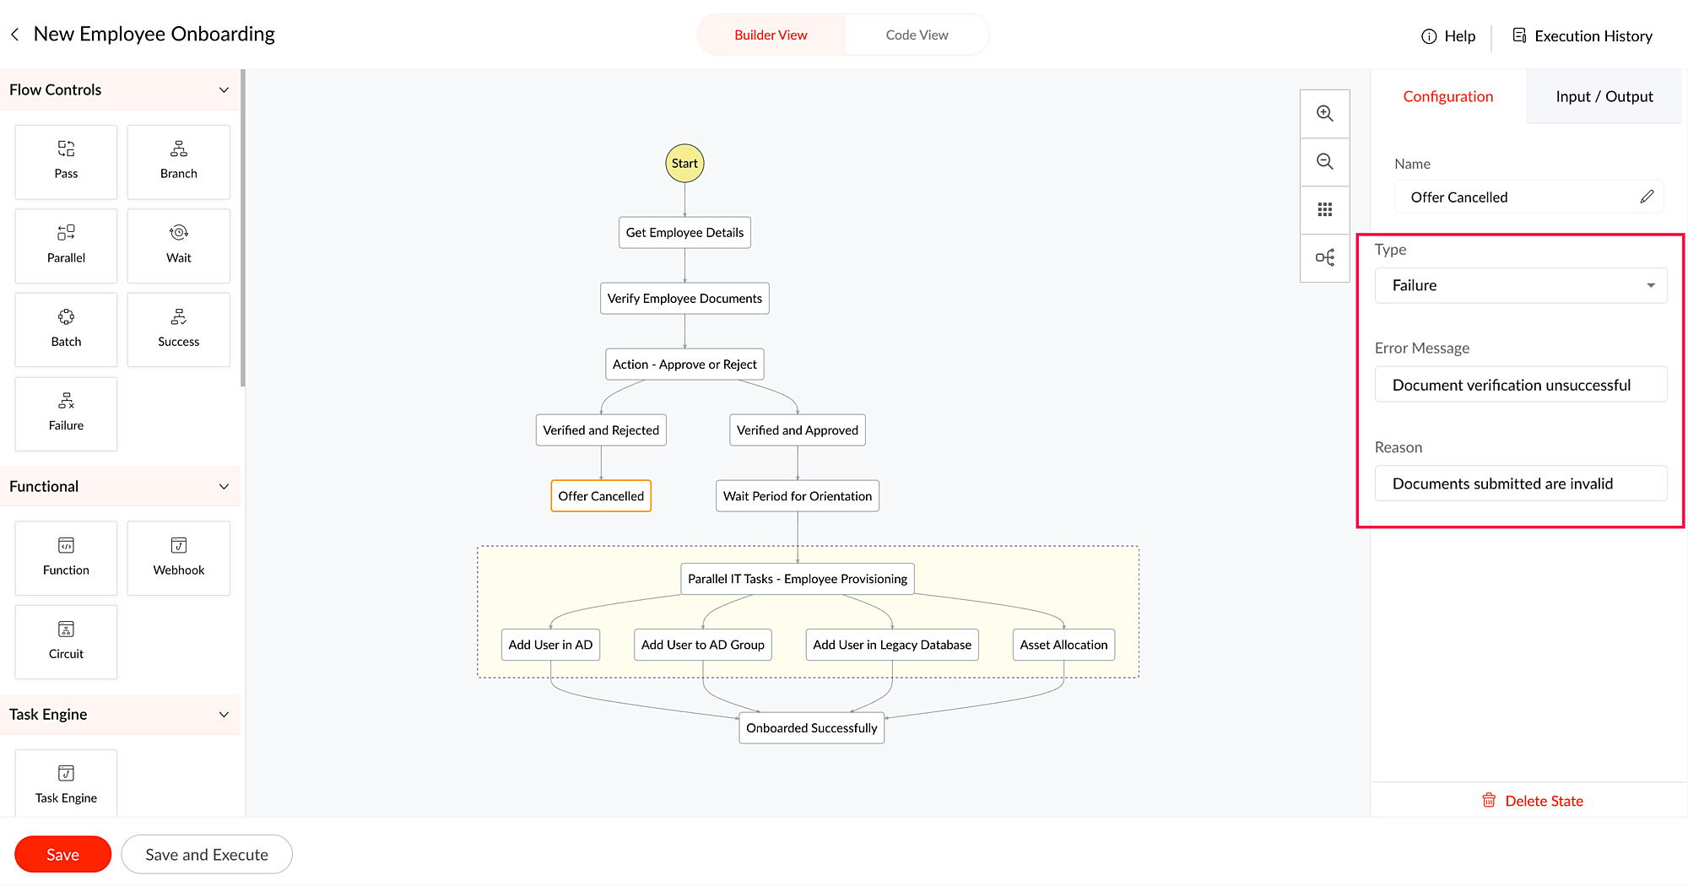The height and width of the screenshot is (886, 1688).
Task: Select the Branch flow control
Action: coord(178,161)
